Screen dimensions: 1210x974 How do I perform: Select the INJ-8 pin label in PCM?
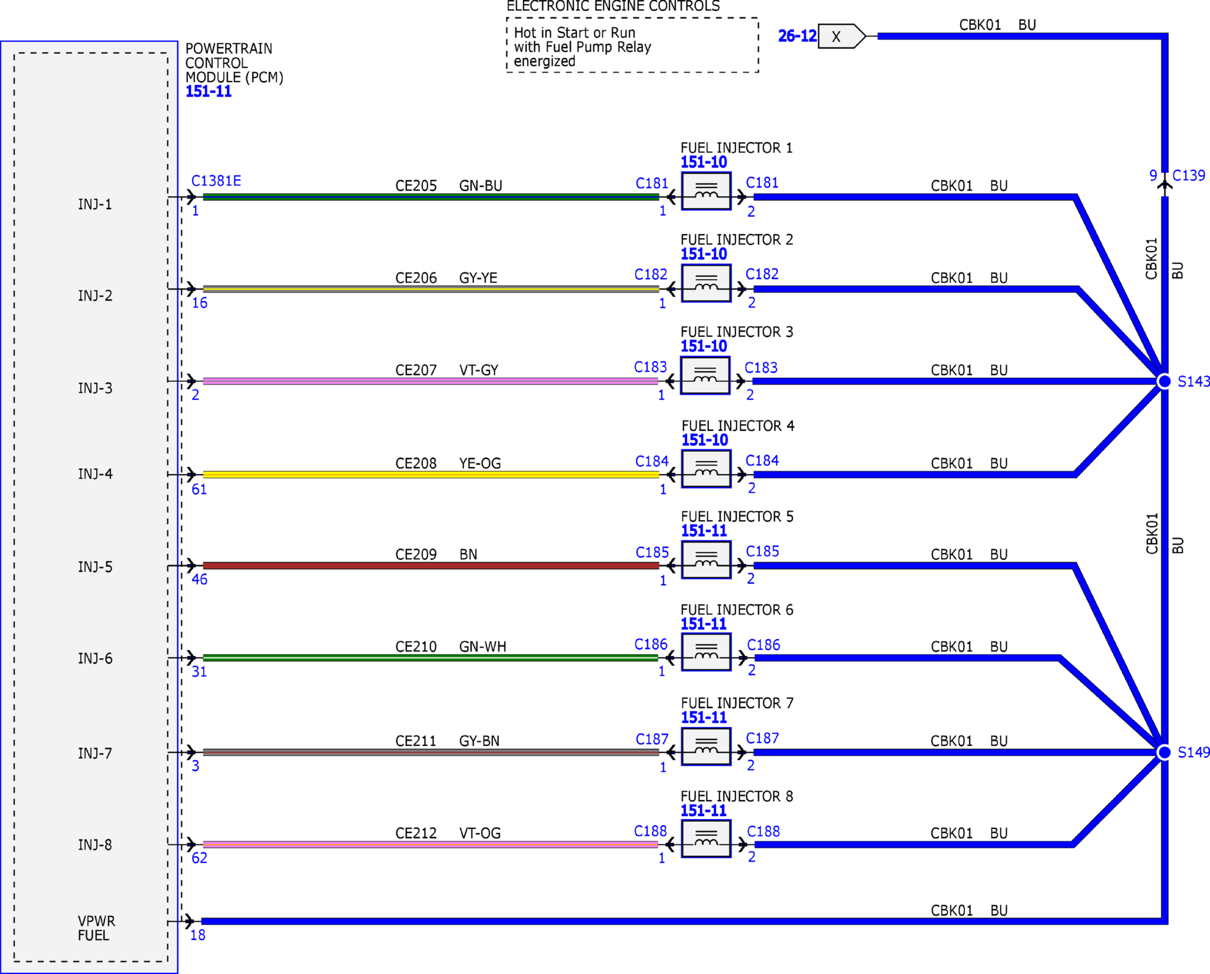click(95, 845)
